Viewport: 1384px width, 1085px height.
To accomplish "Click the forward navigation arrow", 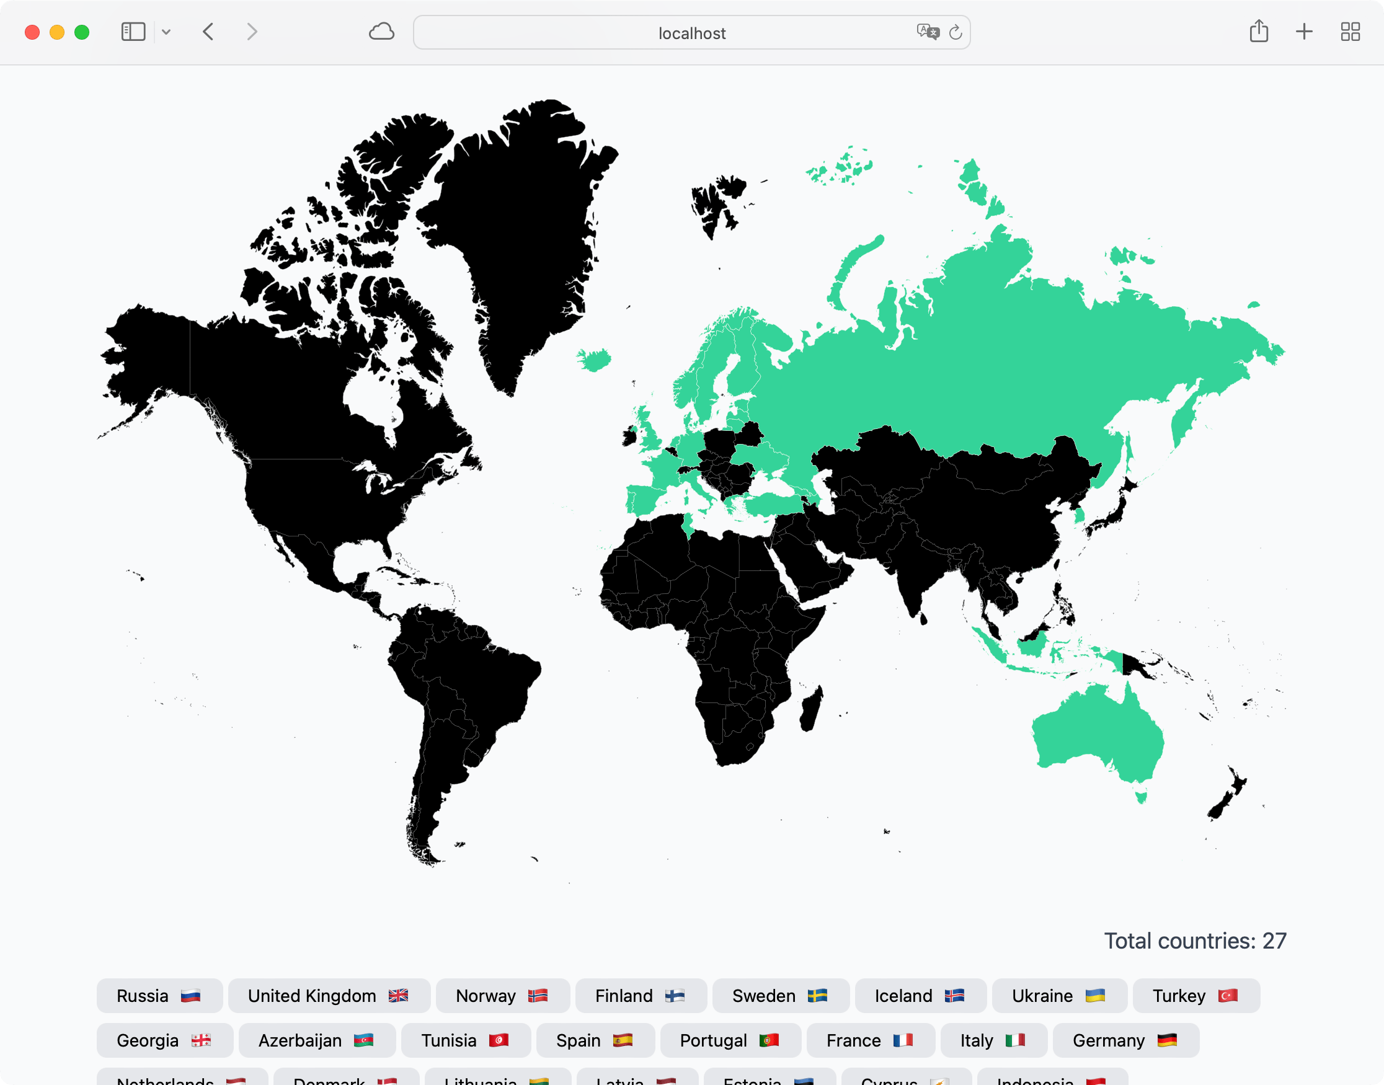I will pos(252,32).
